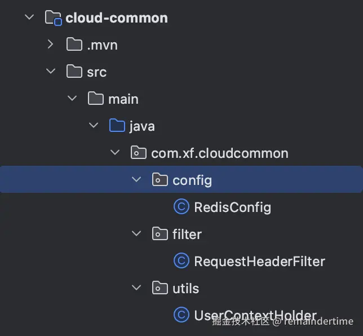Viewport: 363px width, 336px height.
Task: Select the RequestHeaderFilter class file
Action: [x=259, y=261]
